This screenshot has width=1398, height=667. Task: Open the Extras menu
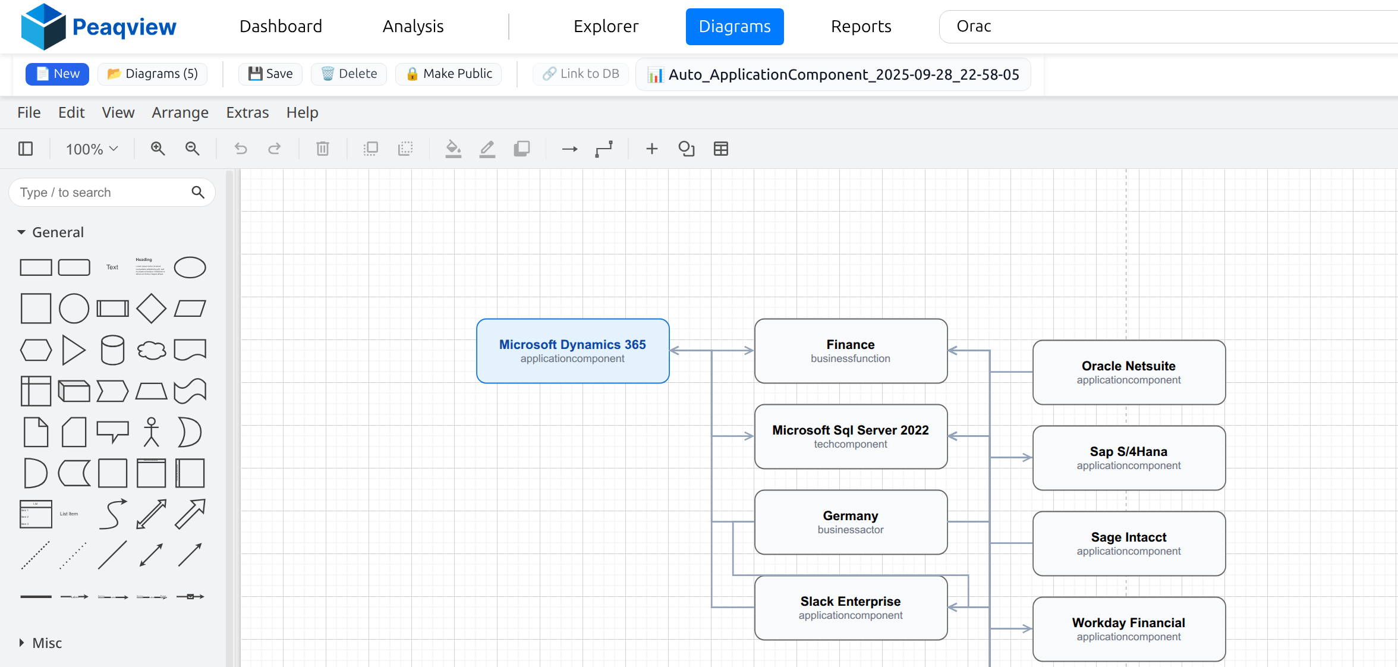click(247, 112)
